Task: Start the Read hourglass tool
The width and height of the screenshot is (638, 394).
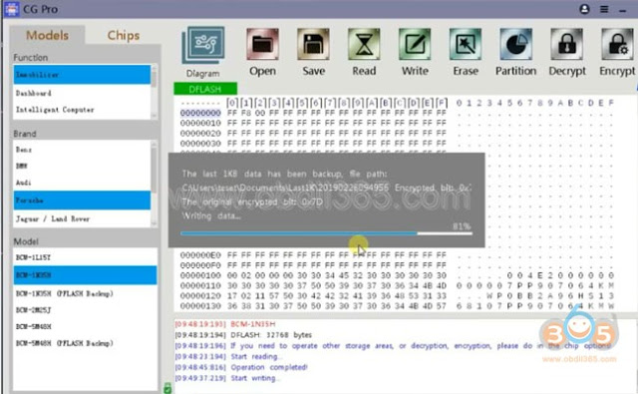Action: click(364, 44)
